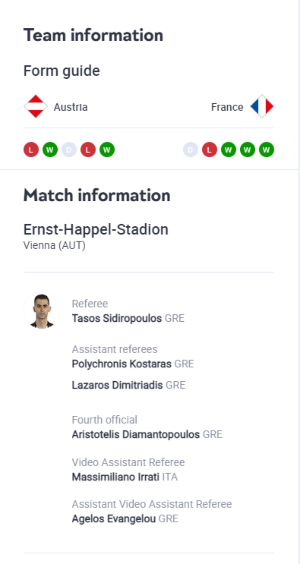Select AVAR Agelos Evangelou entry
300x564 pixels.
(113, 518)
